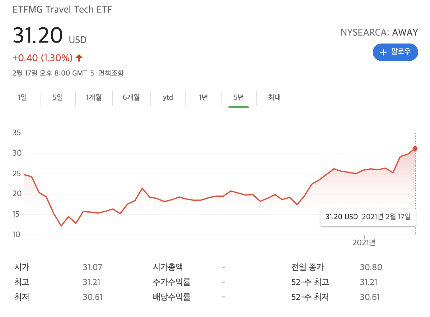
Task: Click the 최고 value 31.21
Action: 91,282
